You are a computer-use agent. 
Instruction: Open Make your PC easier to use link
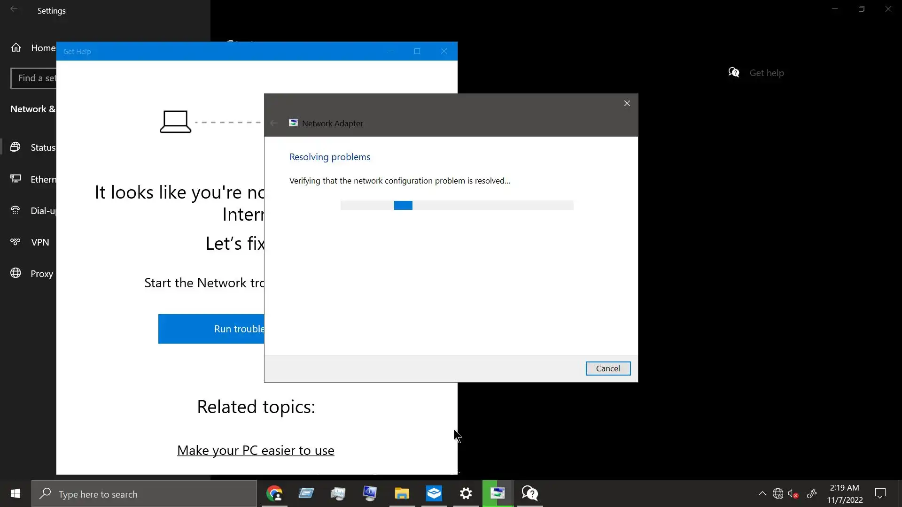click(256, 450)
